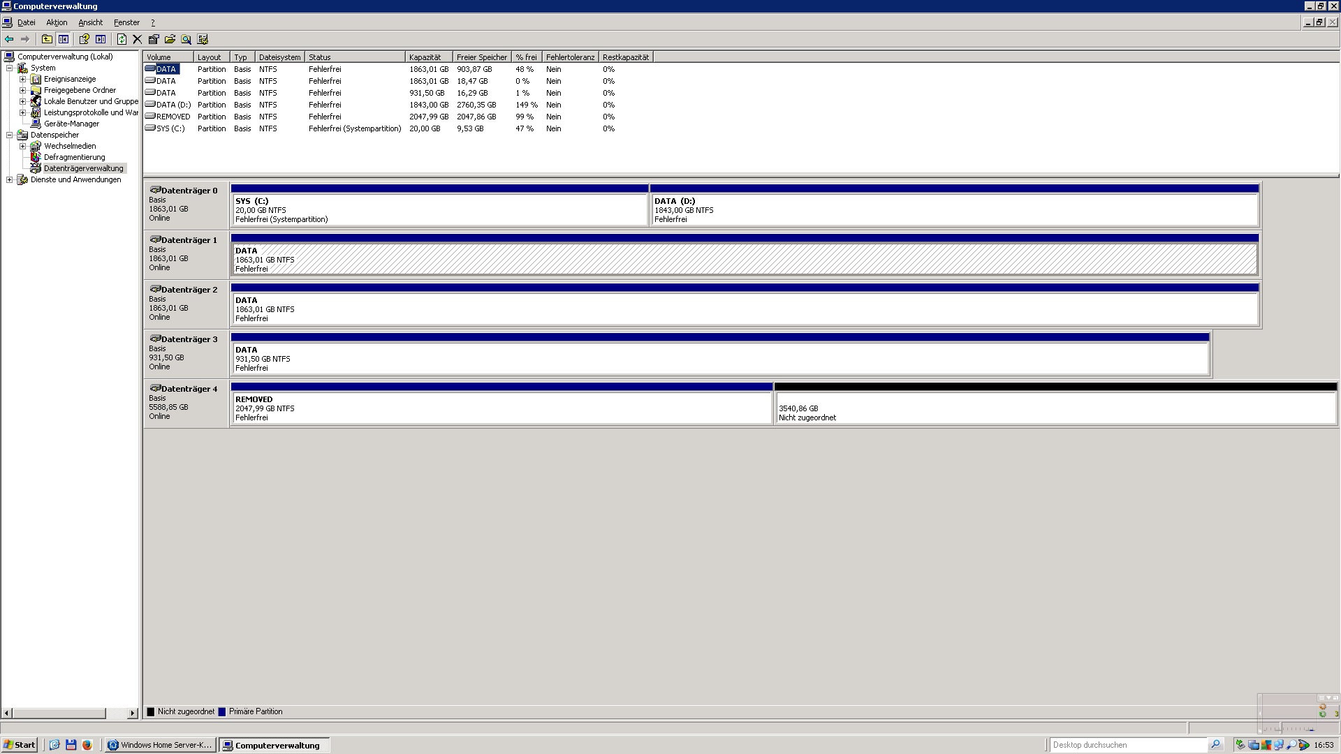Click the refresh toolbar icon
Viewport: 1341px width, 754px height.
pos(122,40)
